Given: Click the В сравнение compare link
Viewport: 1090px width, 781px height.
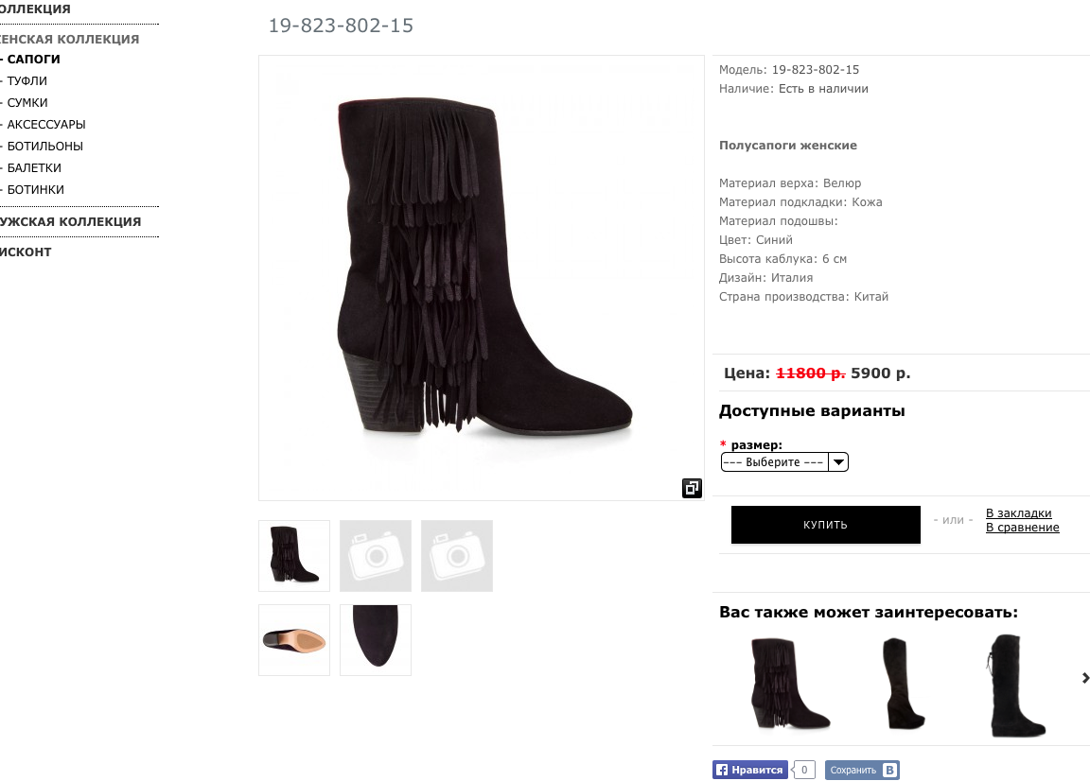Looking at the screenshot, I should pyautogui.click(x=1023, y=528).
